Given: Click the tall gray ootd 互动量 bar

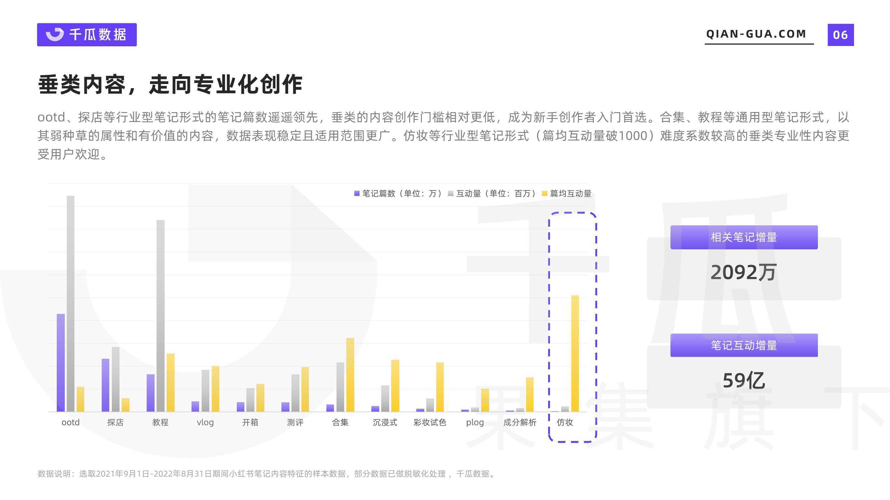Looking at the screenshot, I should 70,304.
